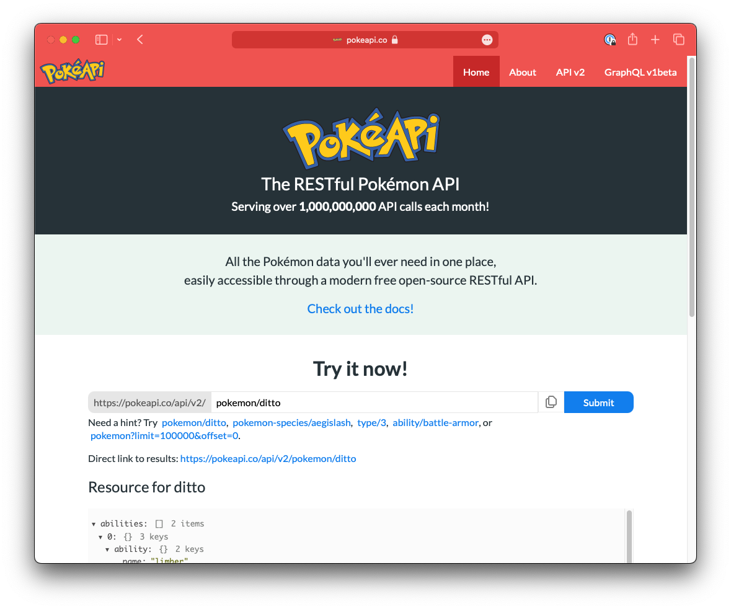Switch to the About page
The height and width of the screenshot is (609, 731).
tap(522, 72)
